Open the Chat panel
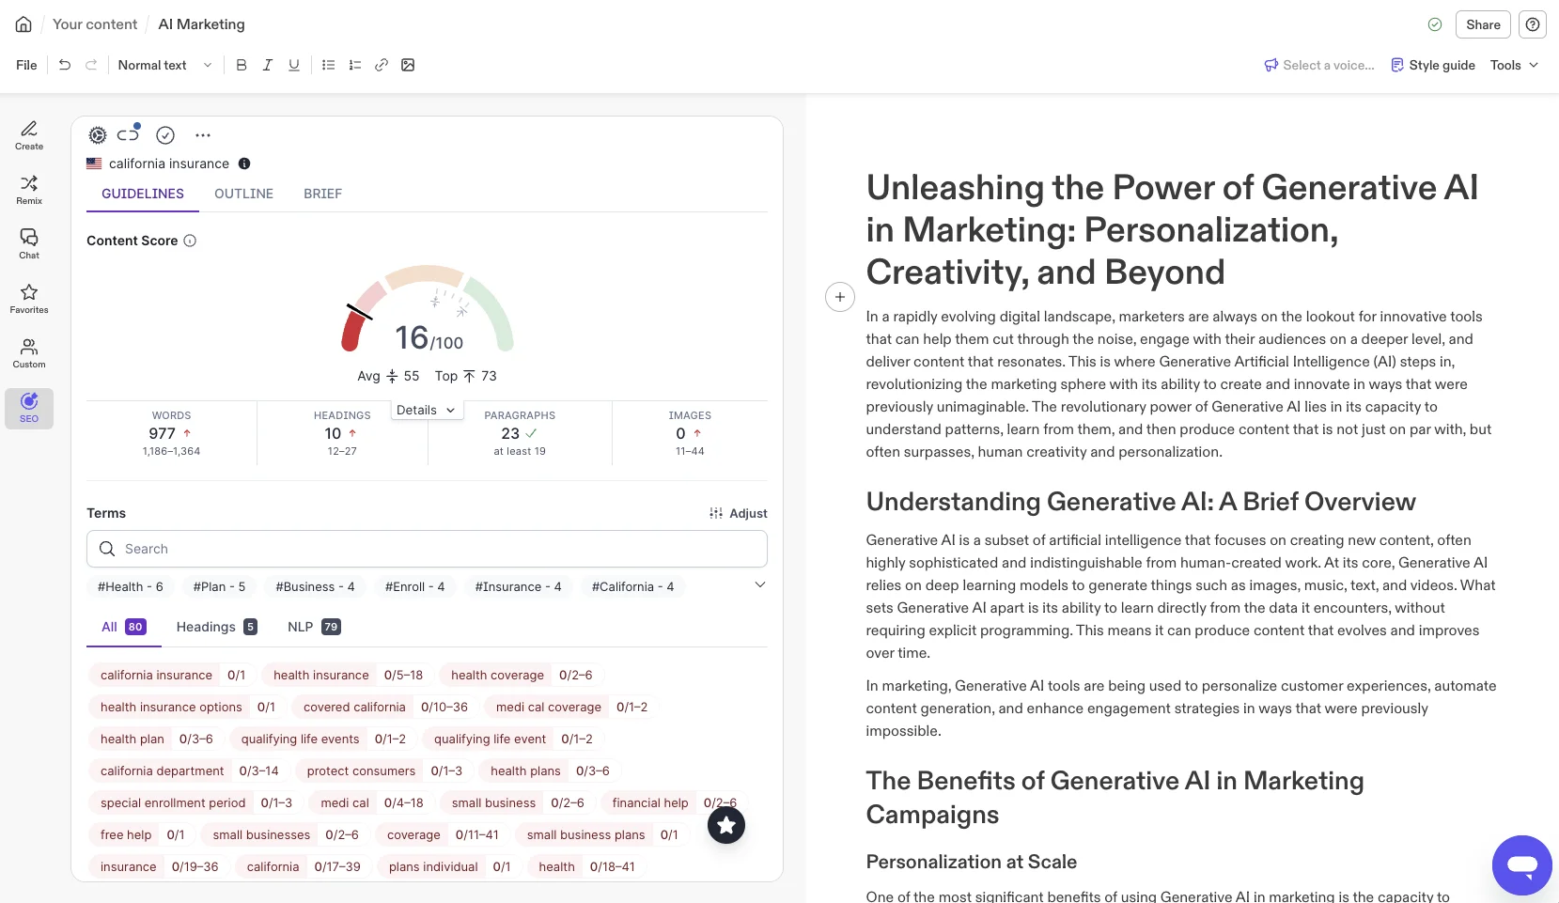This screenshot has width=1559, height=903. click(x=28, y=244)
